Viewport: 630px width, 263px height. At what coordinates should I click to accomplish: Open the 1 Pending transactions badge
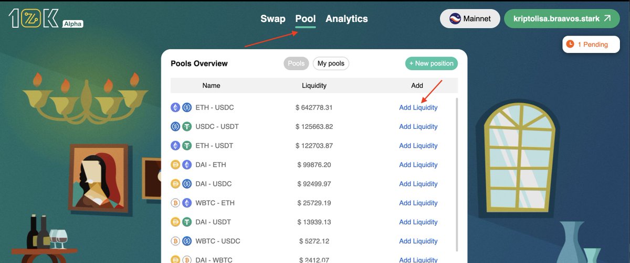pyautogui.click(x=592, y=45)
